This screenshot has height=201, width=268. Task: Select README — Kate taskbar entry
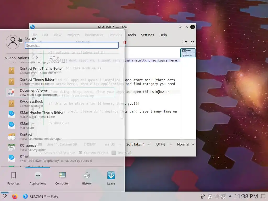point(41,196)
